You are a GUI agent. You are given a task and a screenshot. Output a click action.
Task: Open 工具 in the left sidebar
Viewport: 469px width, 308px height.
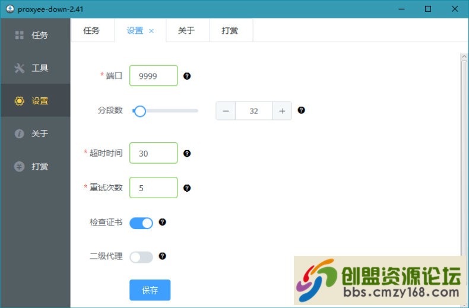[35, 68]
